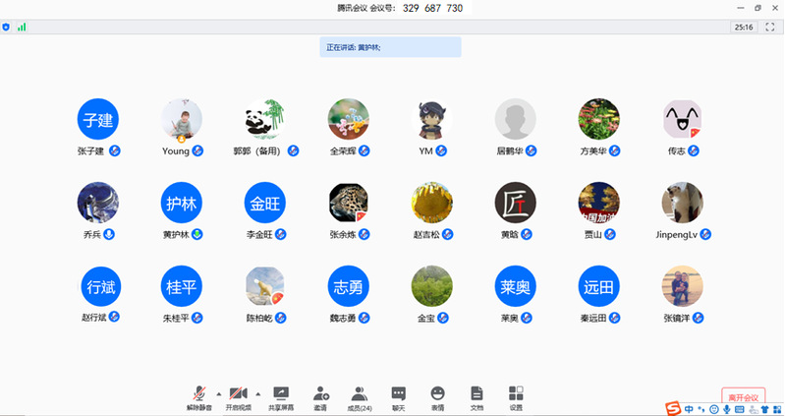The width and height of the screenshot is (785, 416).
Task: Expand audio options arrow beside 解除静音
Action: [x=218, y=392]
